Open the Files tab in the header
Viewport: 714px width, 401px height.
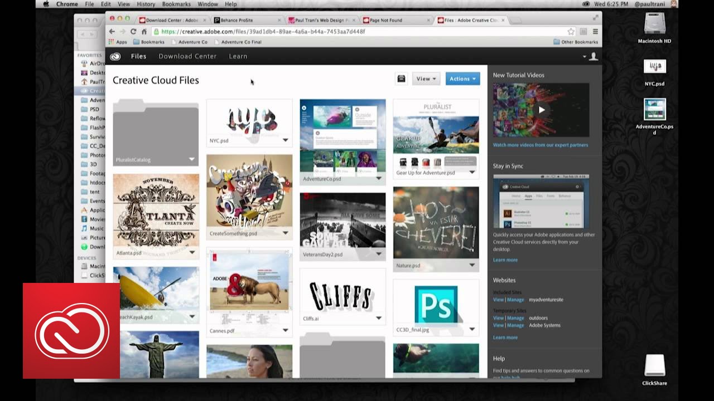[138, 56]
